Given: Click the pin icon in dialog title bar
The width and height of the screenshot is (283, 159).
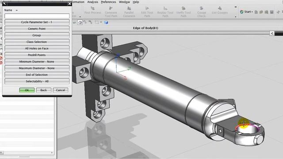Looking at the screenshot, I should (4, 4).
